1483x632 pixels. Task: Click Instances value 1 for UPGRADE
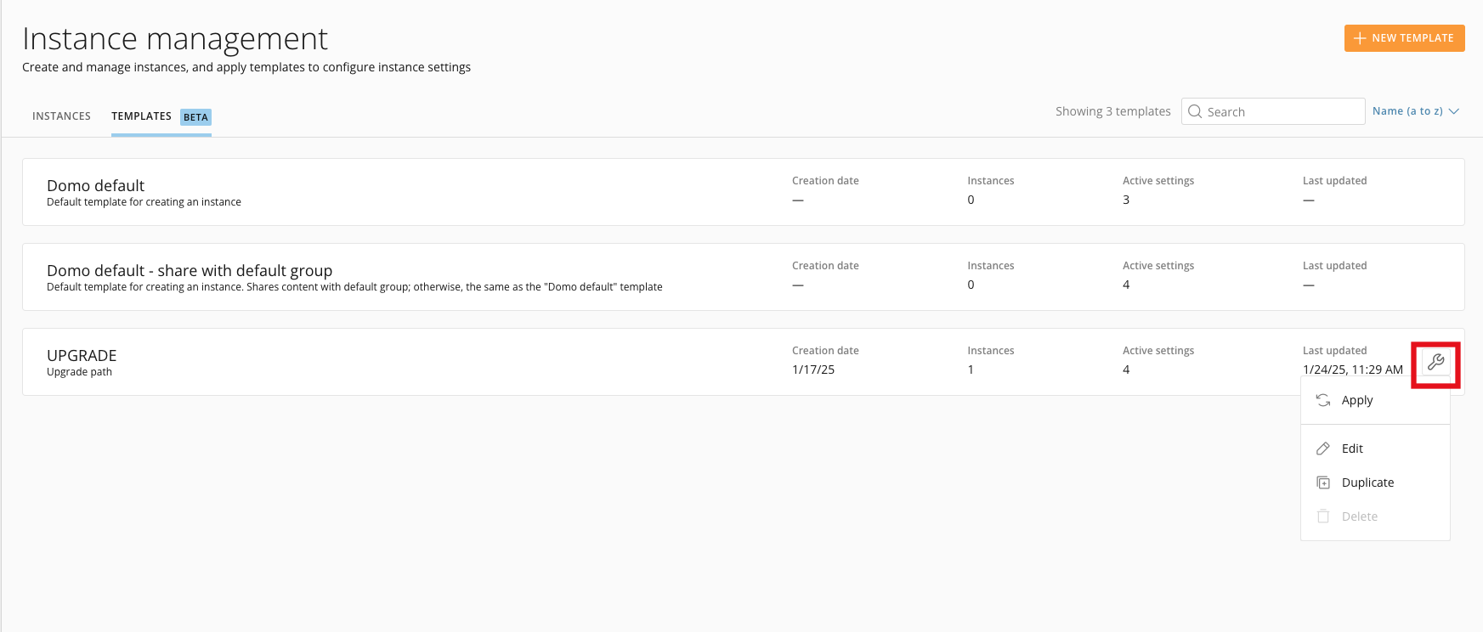pos(971,370)
